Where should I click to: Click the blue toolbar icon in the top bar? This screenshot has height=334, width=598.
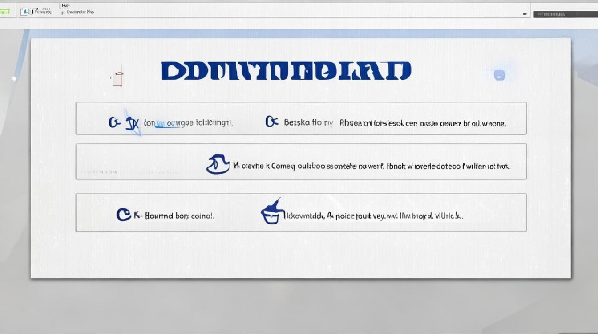point(26,12)
